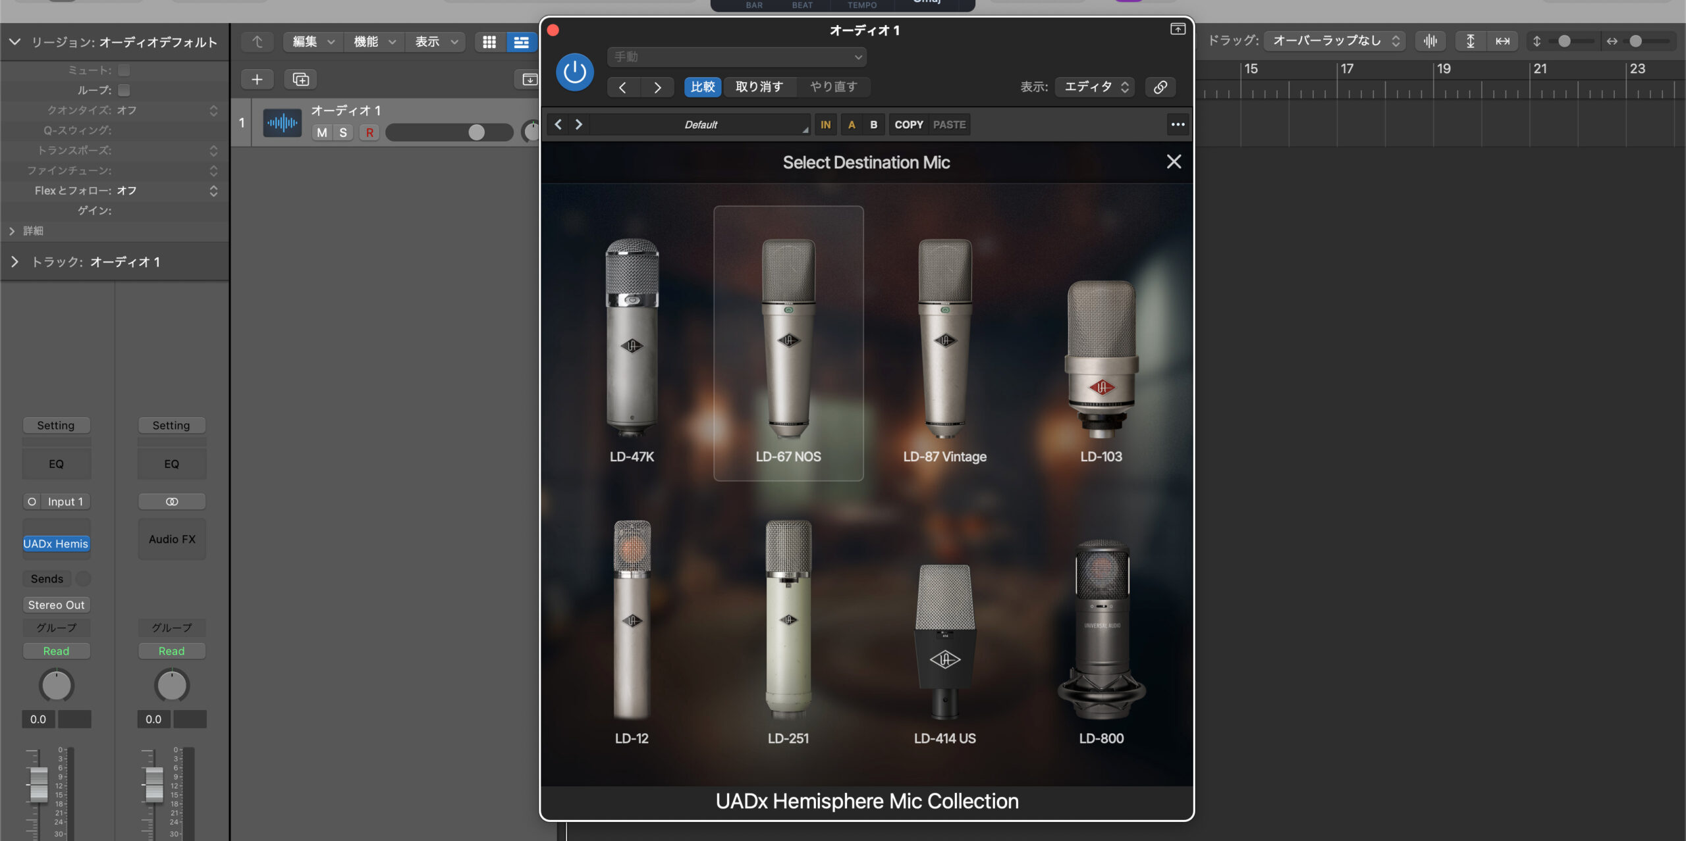Go to previous plugin setting arrow
Image resolution: width=1686 pixels, height=841 pixels.
pyautogui.click(x=622, y=87)
